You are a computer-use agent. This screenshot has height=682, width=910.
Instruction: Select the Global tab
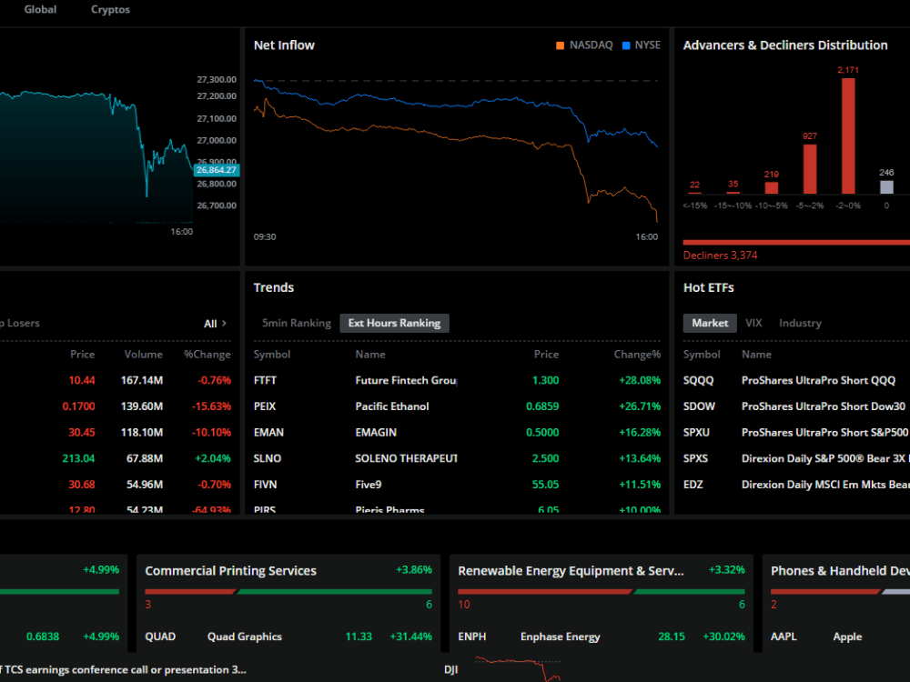click(40, 10)
